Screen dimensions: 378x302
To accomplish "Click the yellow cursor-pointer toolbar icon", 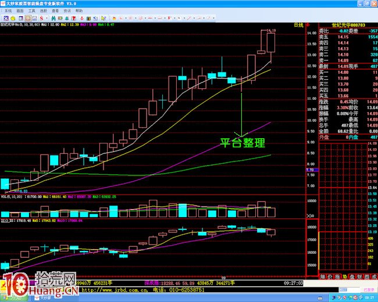I will [103, 18].
